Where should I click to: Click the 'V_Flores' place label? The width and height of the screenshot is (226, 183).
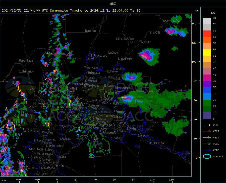click(42, 173)
